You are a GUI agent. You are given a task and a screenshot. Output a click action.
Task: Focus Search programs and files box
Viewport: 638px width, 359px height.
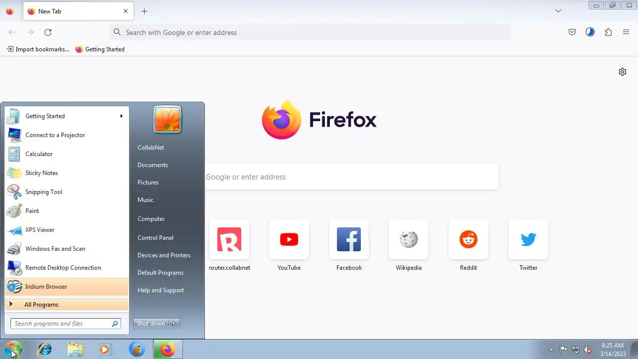click(65, 324)
